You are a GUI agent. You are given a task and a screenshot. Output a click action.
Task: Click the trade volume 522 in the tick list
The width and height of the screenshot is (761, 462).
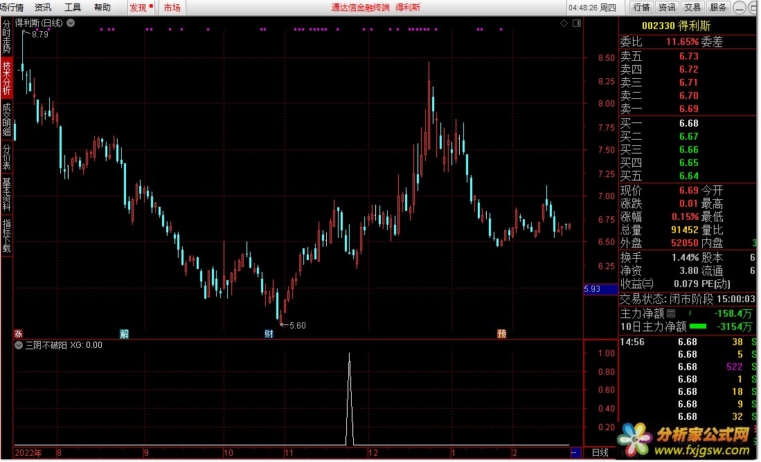coord(734,367)
